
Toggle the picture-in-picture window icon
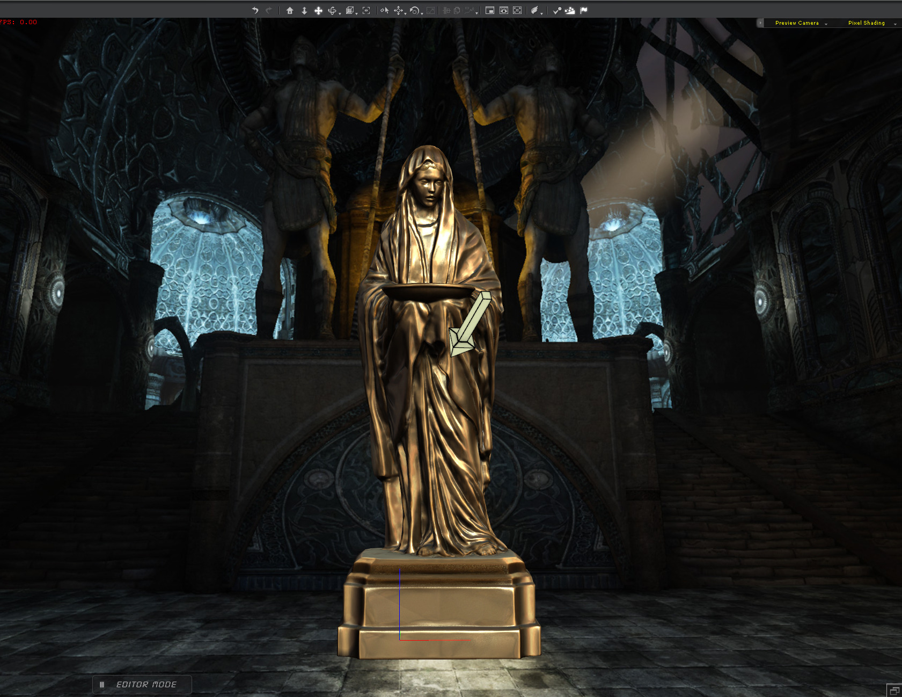tap(490, 10)
